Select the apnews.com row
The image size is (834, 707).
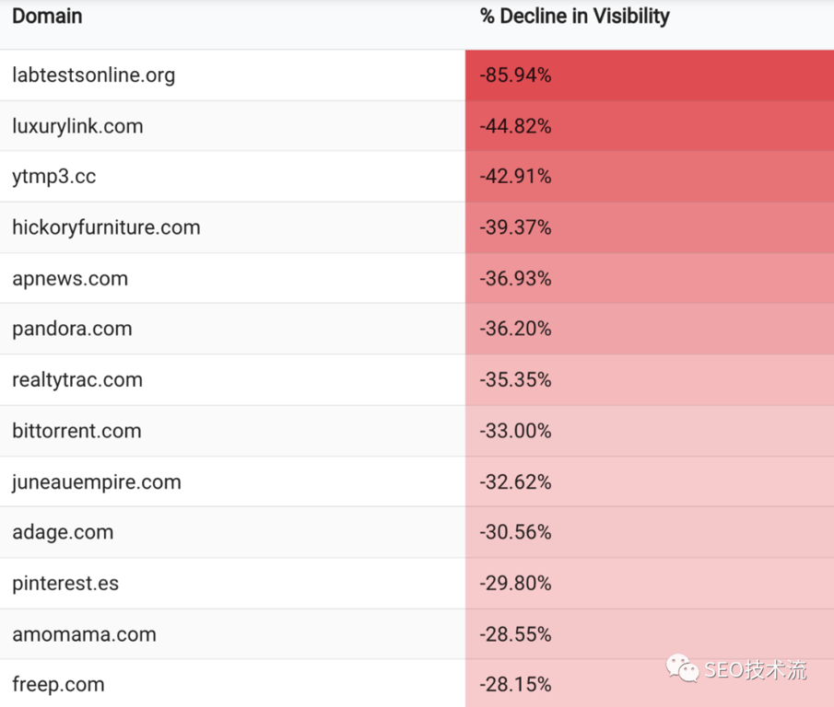tap(70, 279)
